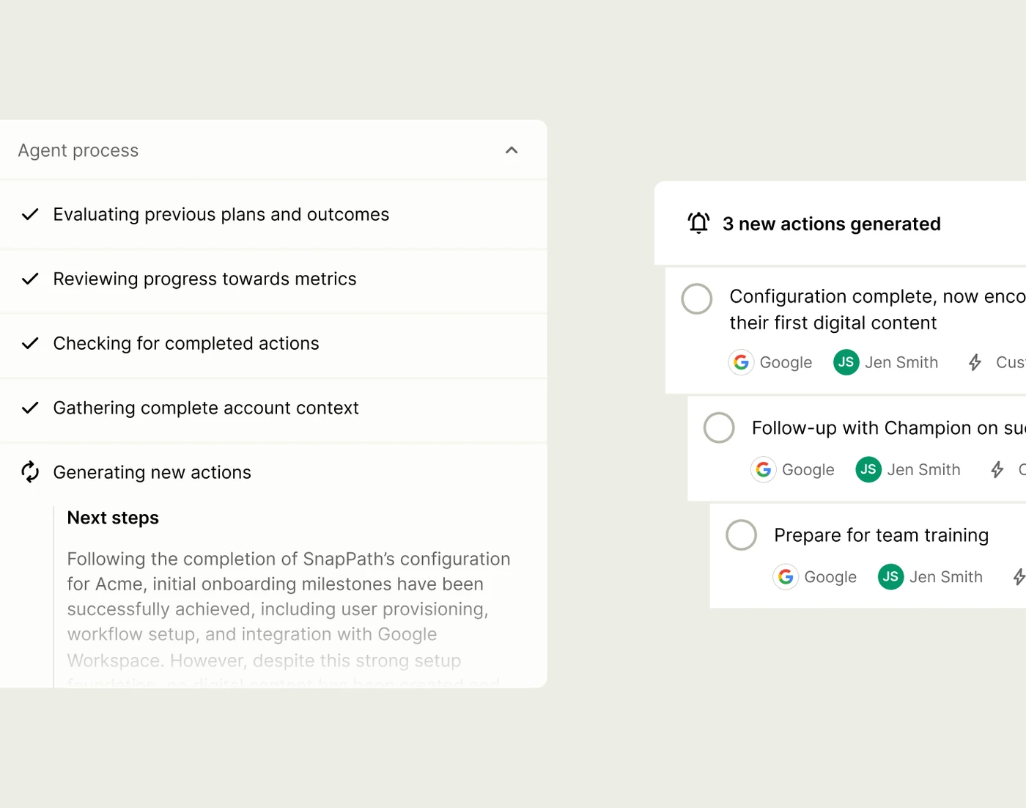Check off the Follow-up with Champion action
Viewport: 1026px width, 808px height.
(x=719, y=427)
